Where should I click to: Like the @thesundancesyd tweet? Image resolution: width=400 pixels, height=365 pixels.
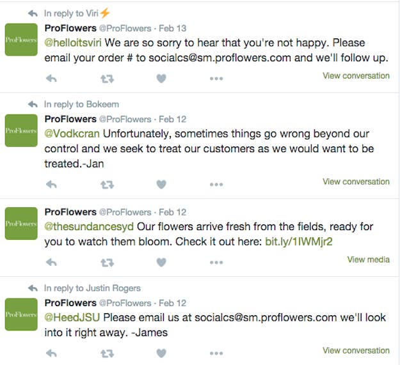coord(161,262)
